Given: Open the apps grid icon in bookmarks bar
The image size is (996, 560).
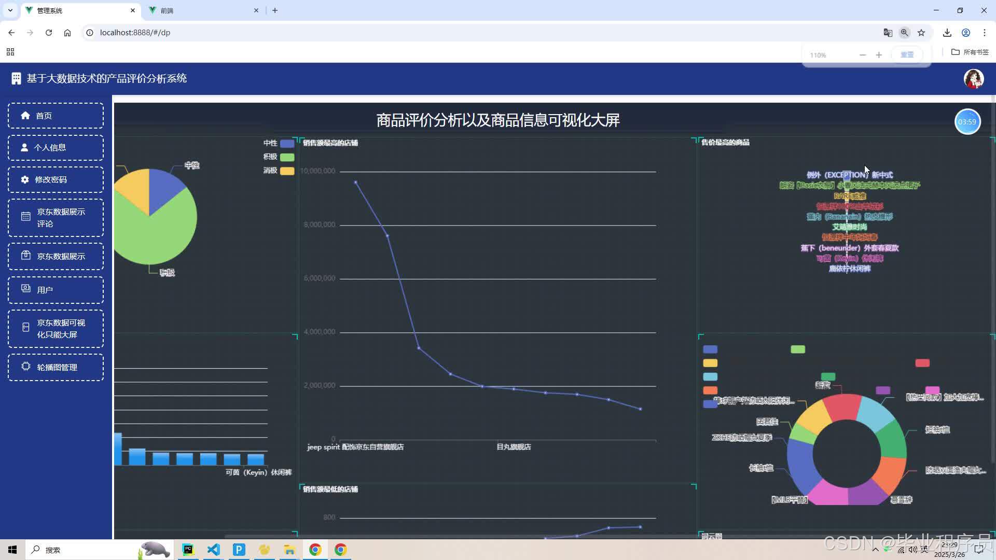Looking at the screenshot, I should click(x=10, y=52).
